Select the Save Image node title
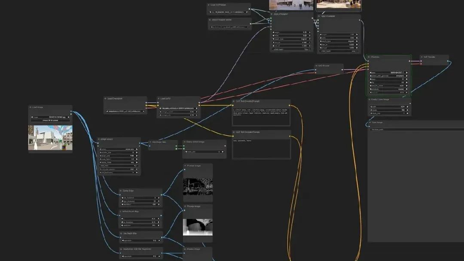The image size is (464, 261). (377, 122)
